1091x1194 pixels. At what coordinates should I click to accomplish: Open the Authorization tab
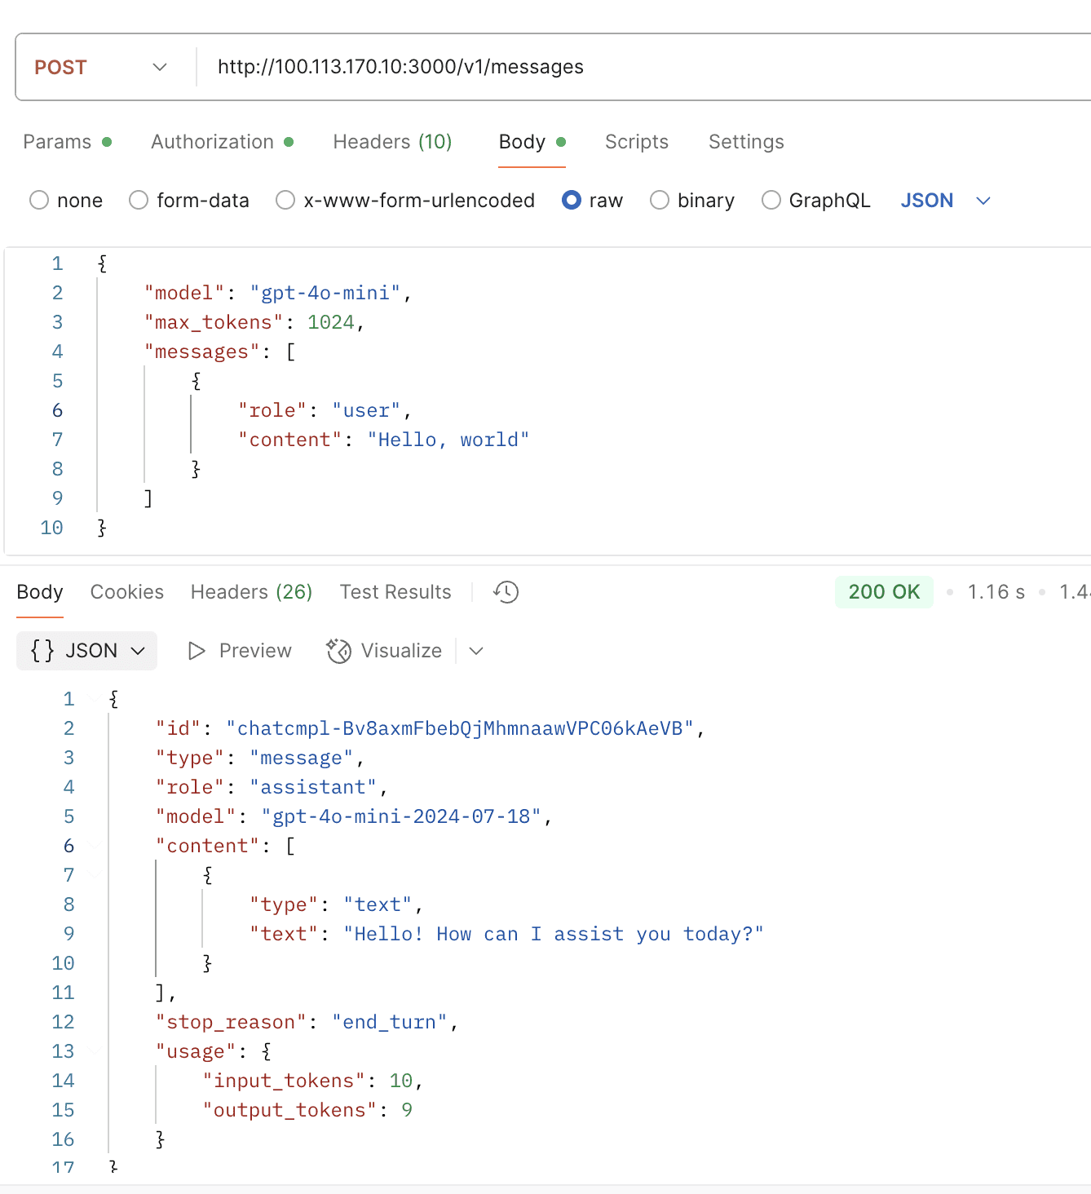coord(212,142)
